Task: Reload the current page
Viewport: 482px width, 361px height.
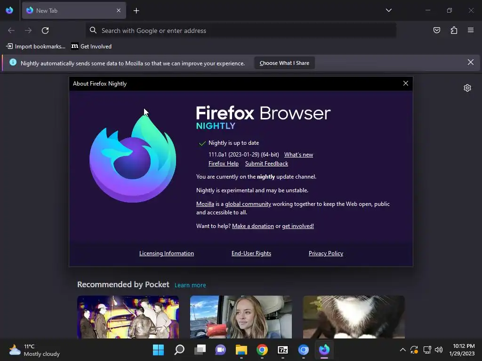Action: tap(45, 31)
